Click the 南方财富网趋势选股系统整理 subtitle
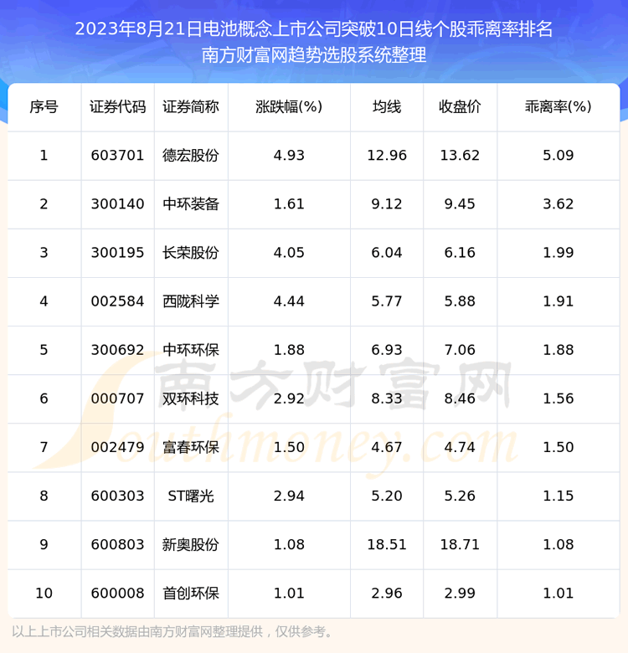The image size is (628, 653). pos(314,56)
